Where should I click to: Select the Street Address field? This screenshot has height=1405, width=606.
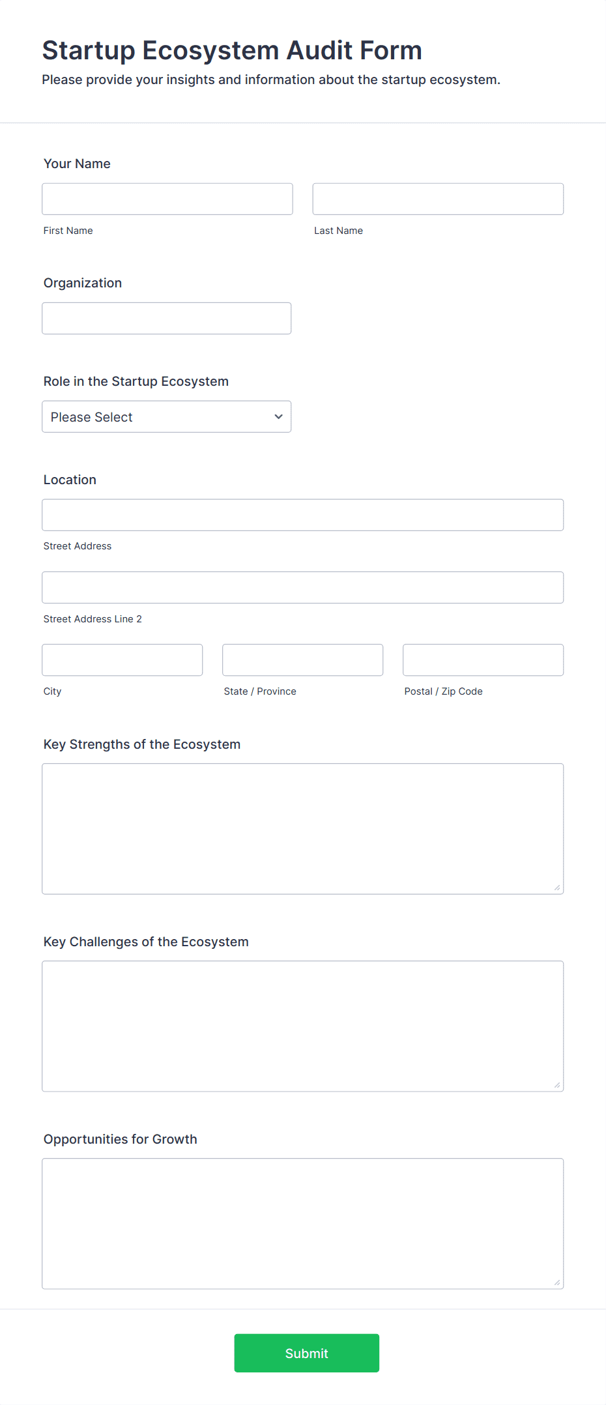click(x=303, y=515)
